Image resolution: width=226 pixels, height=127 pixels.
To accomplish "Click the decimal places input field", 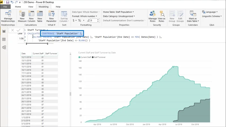I will coord(94,20).
